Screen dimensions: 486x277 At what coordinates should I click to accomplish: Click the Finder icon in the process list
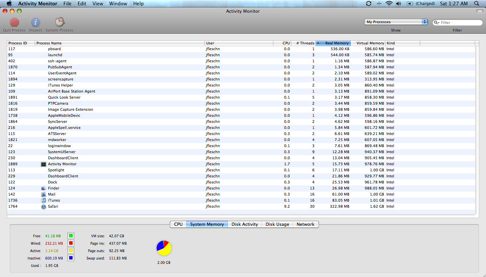coord(44,188)
